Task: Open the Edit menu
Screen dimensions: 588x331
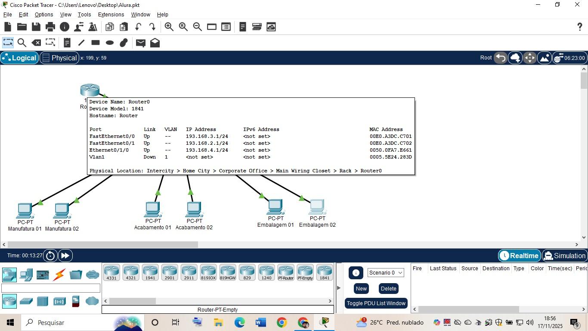Action: click(x=24, y=14)
